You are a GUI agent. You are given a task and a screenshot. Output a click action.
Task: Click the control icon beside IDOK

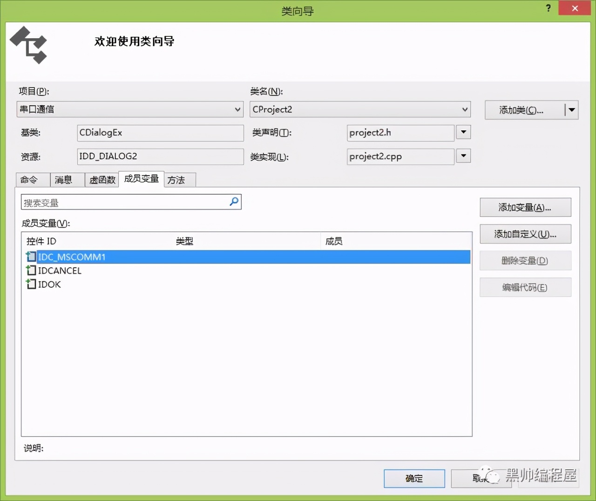[x=31, y=284]
